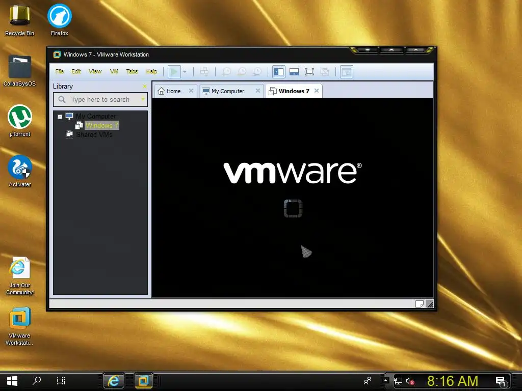Viewport: 522px width, 391px height.
Task: Close the VMware Workstation window
Action: click(x=416, y=50)
